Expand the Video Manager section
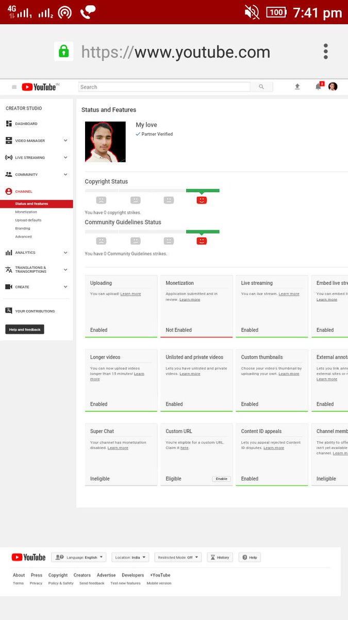 [x=65, y=141]
